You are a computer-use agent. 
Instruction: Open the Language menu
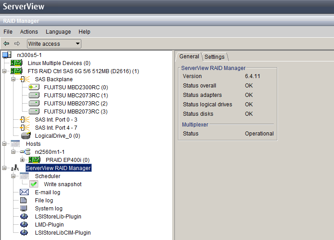pyautogui.click(x=58, y=32)
